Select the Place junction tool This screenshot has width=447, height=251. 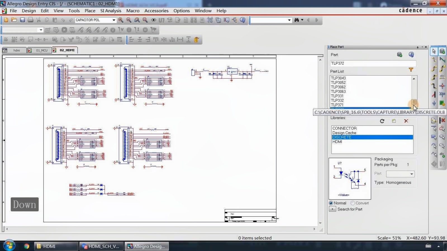click(x=442, y=86)
